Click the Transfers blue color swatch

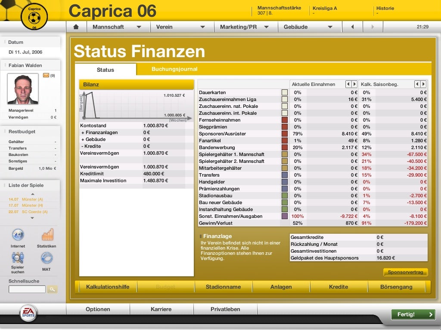click(x=285, y=175)
